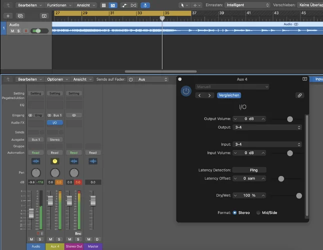Click the Master channel waveform icon
The width and height of the screenshot is (323, 250).
point(92,161)
